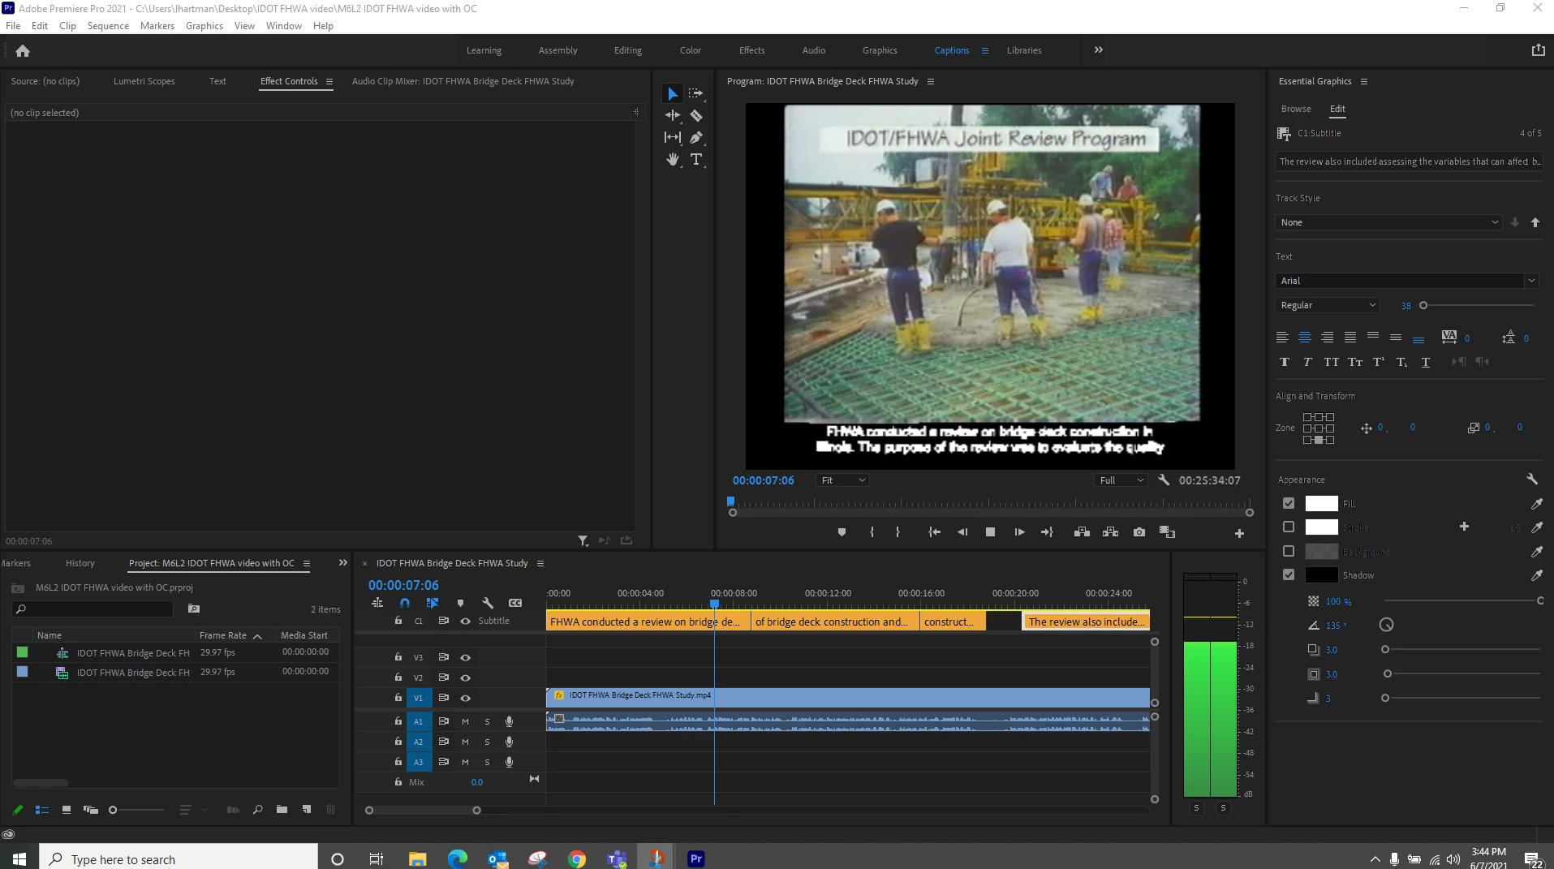Click the Mark In brace button
This screenshot has height=869, width=1554.
pyautogui.click(x=872, y=532)
